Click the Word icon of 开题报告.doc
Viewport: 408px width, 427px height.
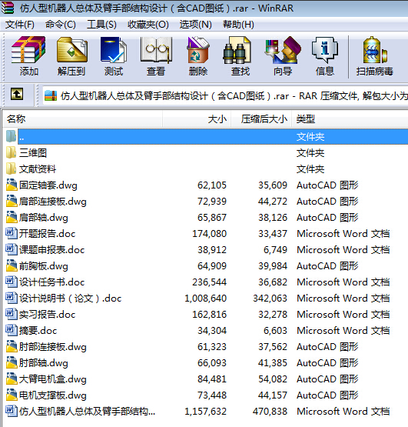12,233
